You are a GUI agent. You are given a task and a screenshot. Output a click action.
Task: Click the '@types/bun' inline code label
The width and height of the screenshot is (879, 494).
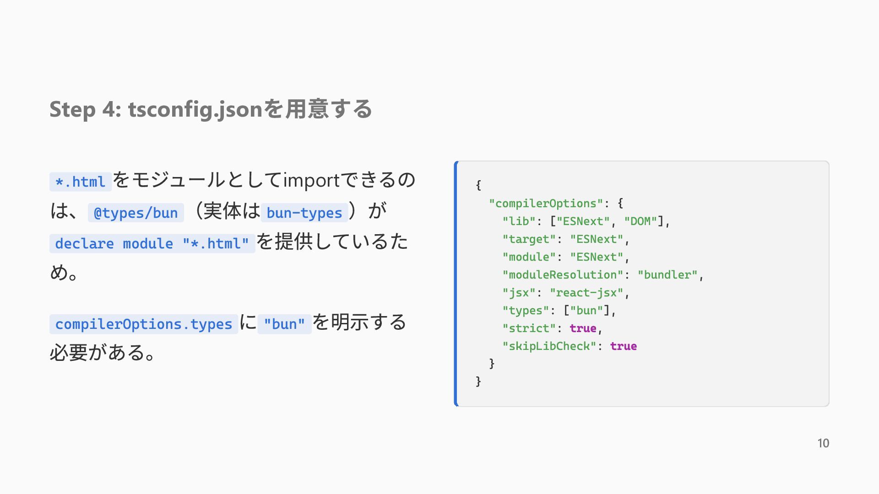[136, 213]
